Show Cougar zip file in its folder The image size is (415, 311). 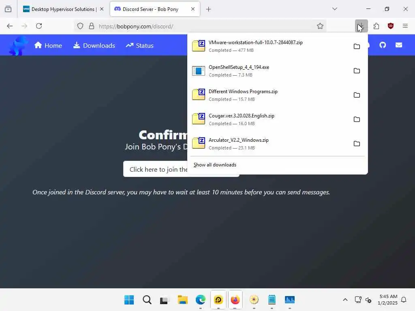pos(357,119)
